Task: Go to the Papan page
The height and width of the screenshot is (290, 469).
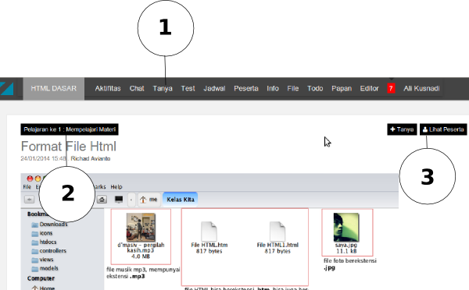Action: pos(342,89)
